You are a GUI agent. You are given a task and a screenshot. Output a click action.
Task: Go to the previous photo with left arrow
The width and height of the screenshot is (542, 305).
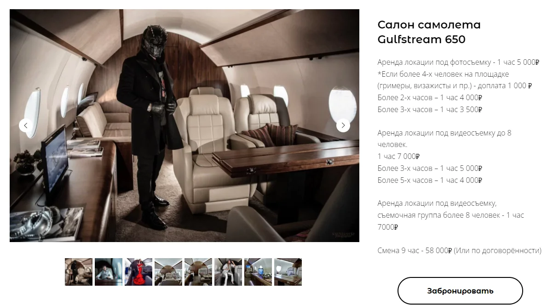[x=26, y=125]
